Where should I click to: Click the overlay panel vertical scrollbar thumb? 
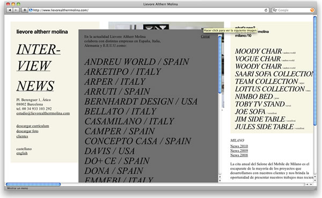click(219, 65)
